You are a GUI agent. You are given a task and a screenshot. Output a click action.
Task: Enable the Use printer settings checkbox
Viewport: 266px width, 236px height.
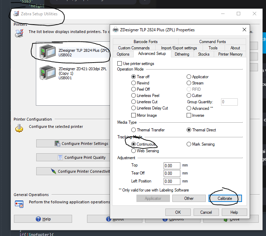pos(120,64)
